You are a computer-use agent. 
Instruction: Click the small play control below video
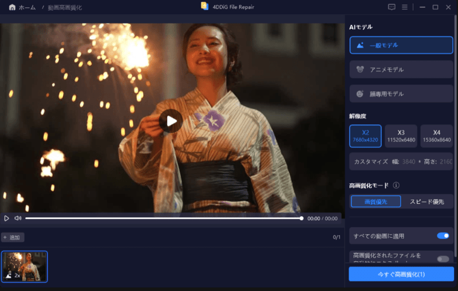[x=7, y=218]
